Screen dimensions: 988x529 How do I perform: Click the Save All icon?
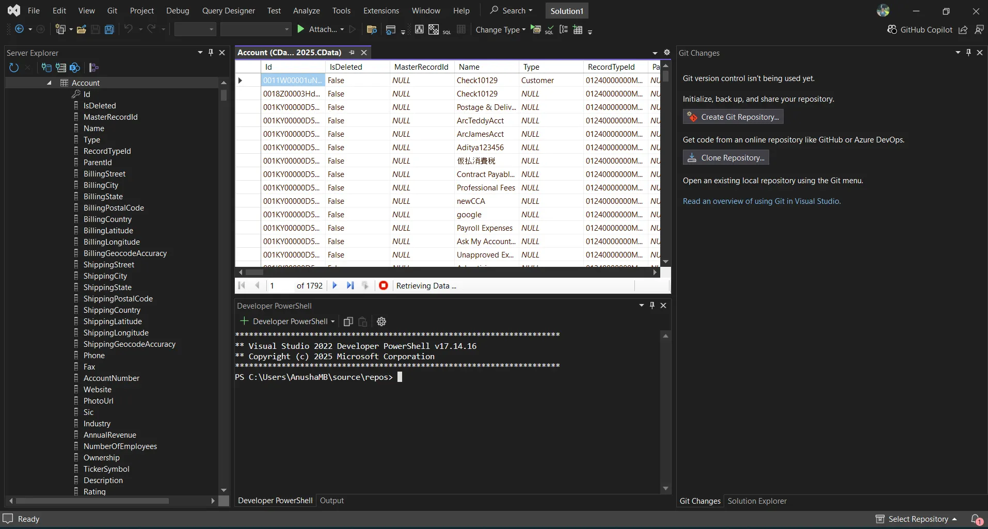109,29
